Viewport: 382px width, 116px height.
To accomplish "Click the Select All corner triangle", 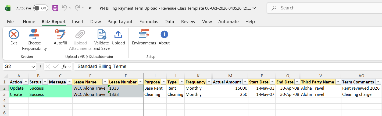I will point(6,76).
